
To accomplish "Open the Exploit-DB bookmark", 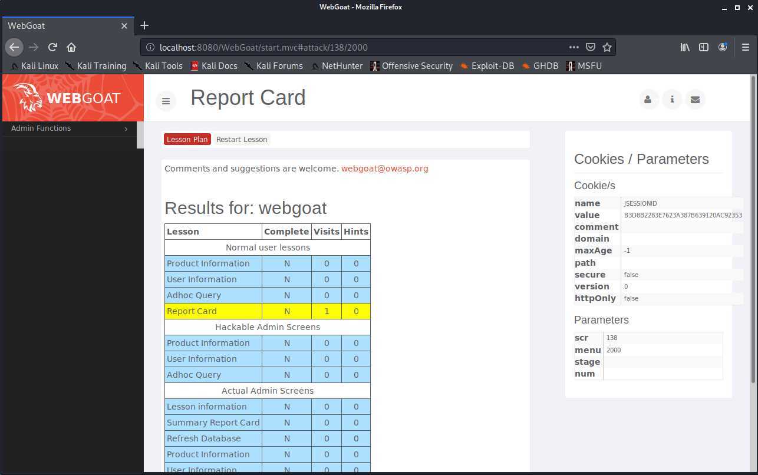I will click(x=487, y=66).
